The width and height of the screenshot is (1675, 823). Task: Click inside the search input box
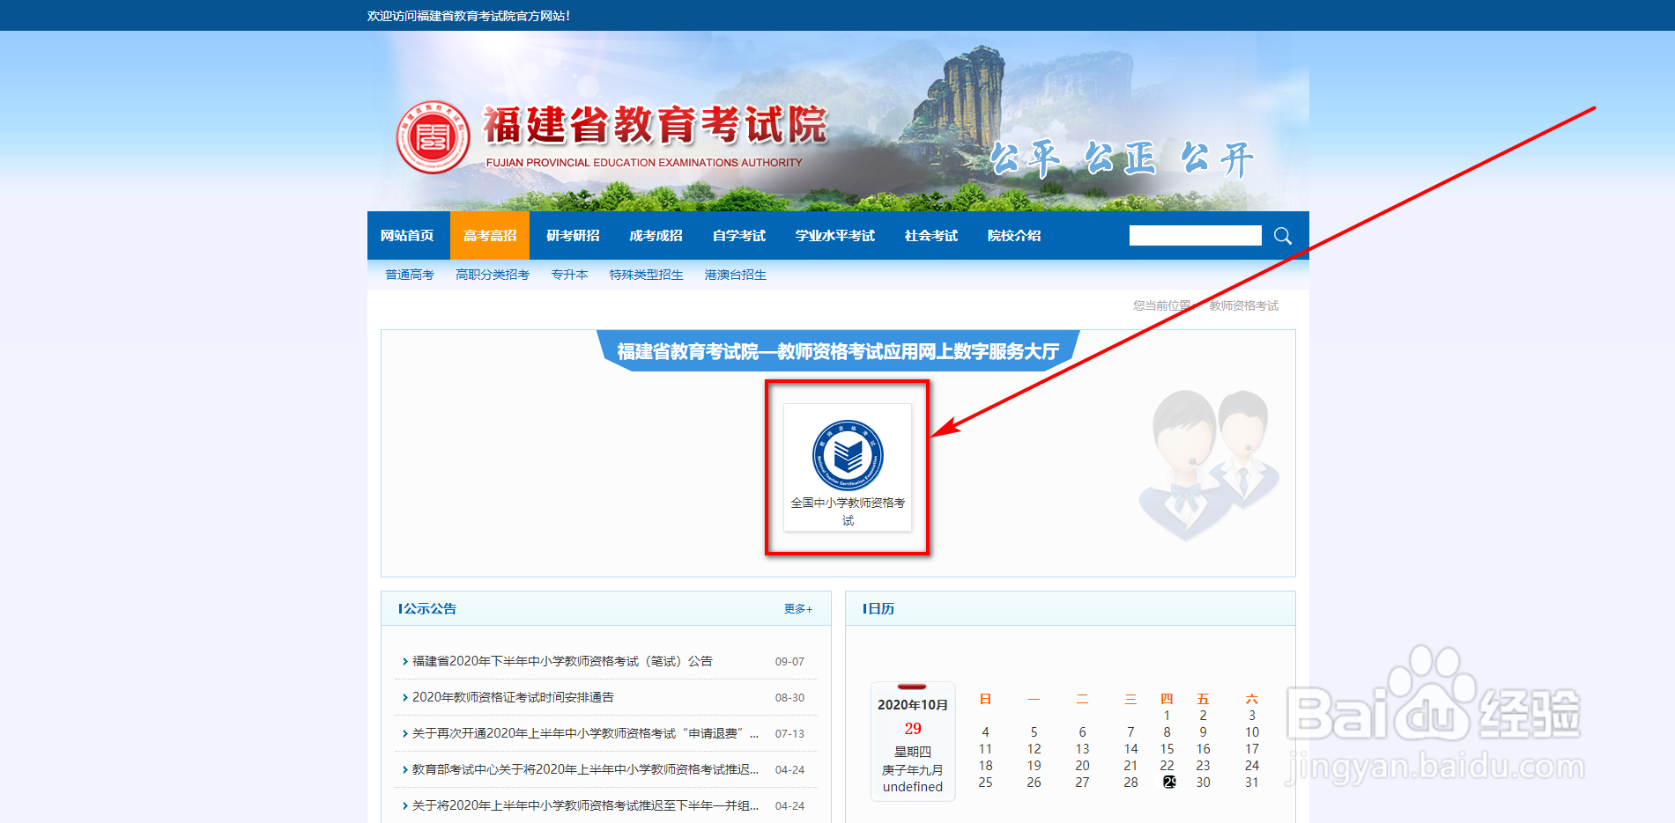pos(1195,235)
